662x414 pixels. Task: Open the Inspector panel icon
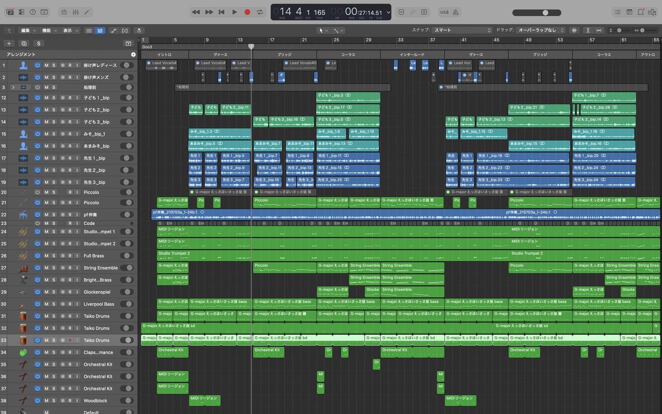pyautogui.click(x=21, y=12)
